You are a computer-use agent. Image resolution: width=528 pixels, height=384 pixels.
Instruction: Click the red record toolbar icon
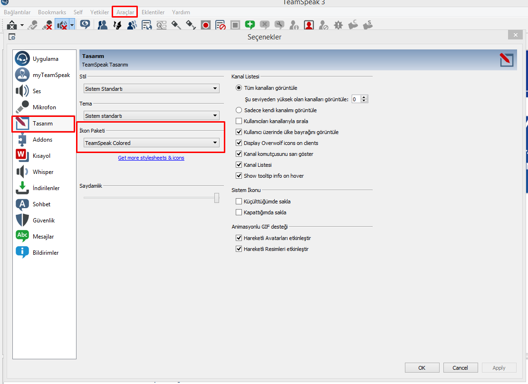click(206, 25)
